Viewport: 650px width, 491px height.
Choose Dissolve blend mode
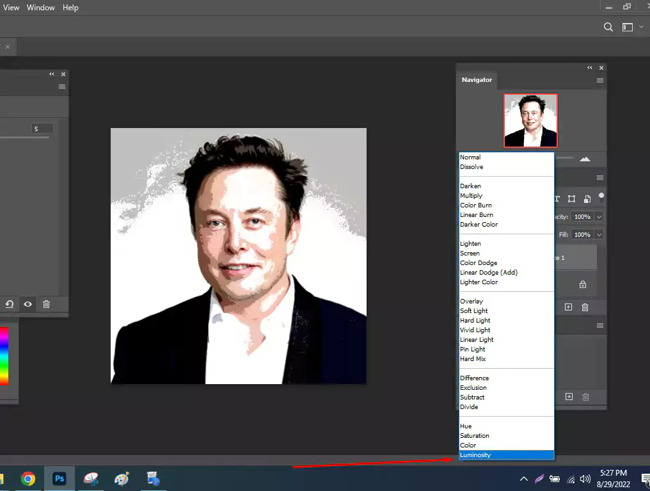pos(506,166)
